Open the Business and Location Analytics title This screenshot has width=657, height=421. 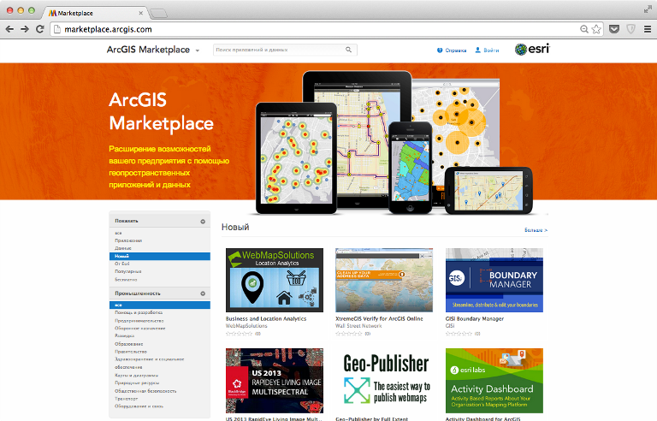click(x=266, y=318)
